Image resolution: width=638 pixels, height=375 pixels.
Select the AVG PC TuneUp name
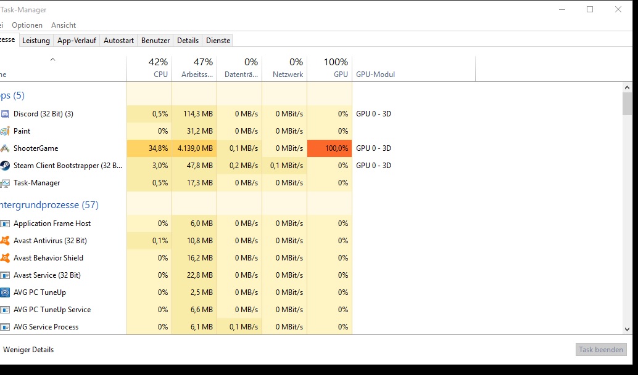coord(39,292)
